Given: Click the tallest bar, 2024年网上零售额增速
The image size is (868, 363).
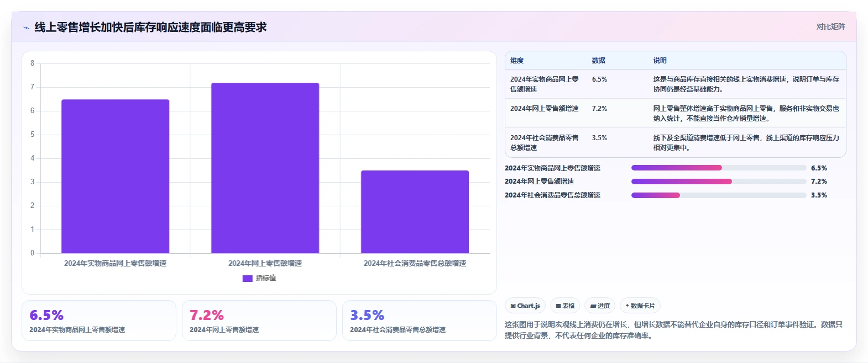Looking at the screenshot, I should coord(265,168).
